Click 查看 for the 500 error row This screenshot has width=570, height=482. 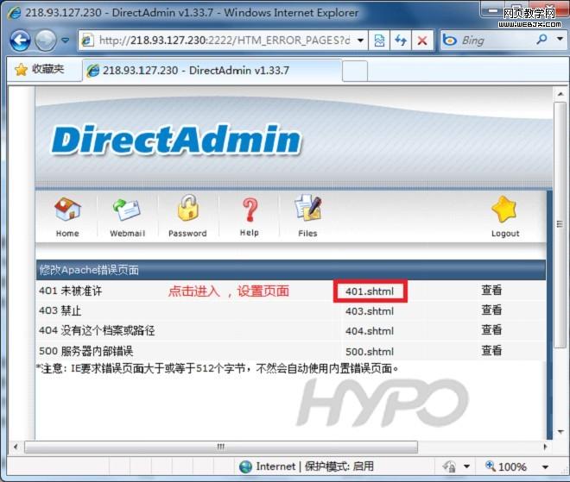491,351
